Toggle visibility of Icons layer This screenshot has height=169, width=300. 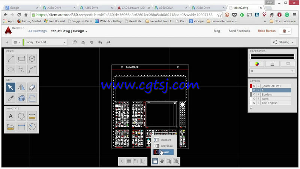pos(254,99)
